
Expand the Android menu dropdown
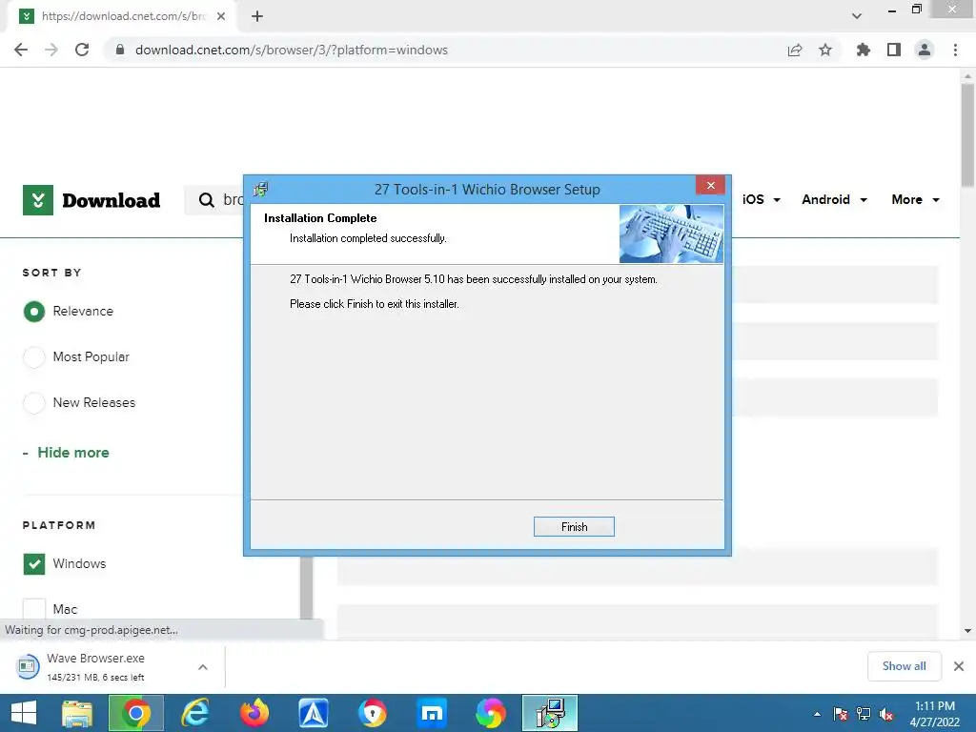tap(834, 199)
